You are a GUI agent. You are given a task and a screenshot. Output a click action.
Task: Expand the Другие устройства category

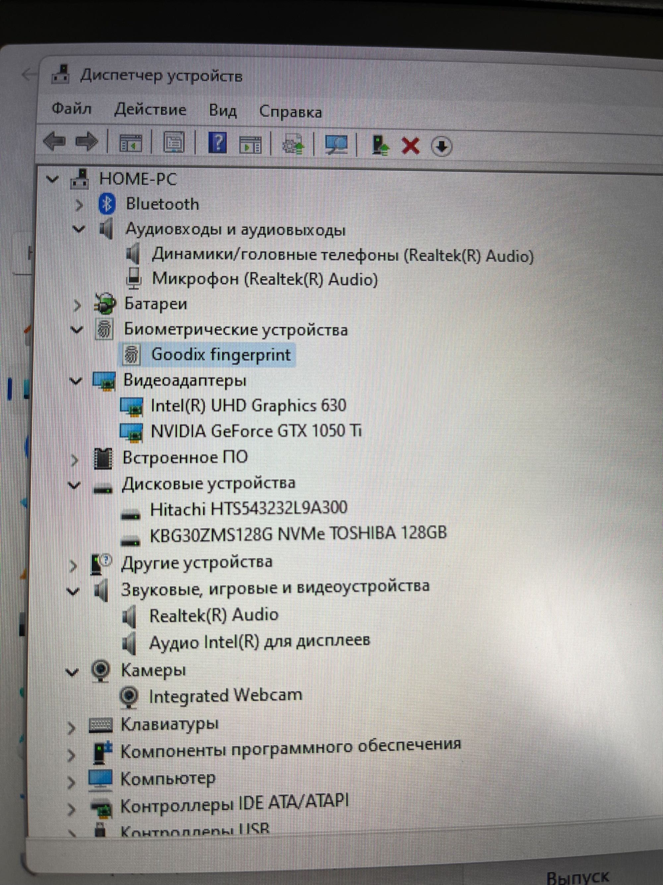[73, 565]
